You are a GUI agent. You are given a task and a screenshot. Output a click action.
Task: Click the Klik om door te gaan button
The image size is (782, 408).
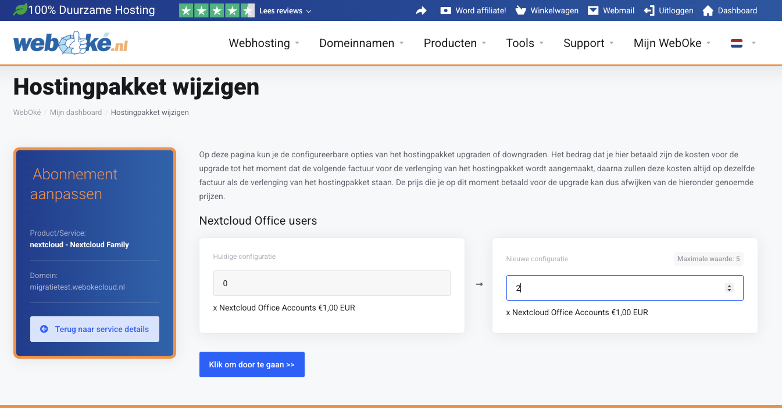(252, 364)
